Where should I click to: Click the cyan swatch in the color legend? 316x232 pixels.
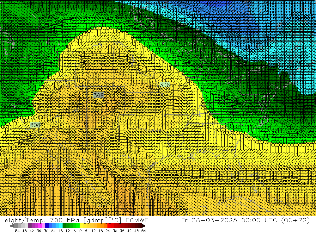pos(61,226)
